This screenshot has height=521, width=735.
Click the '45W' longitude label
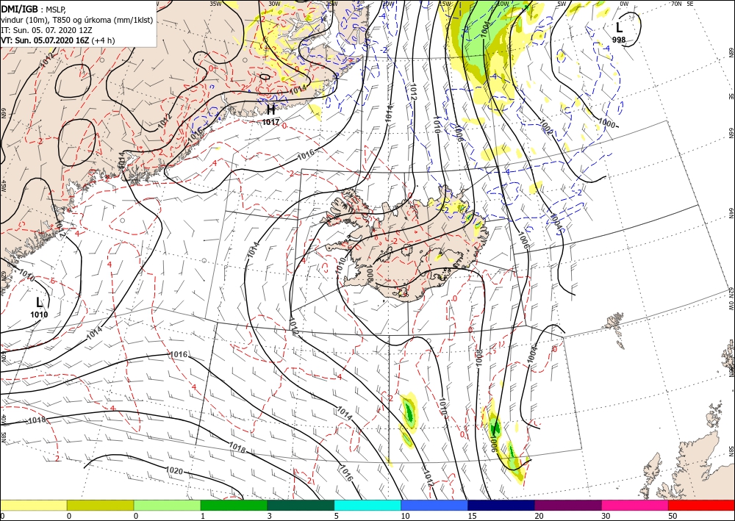(4, 186)
